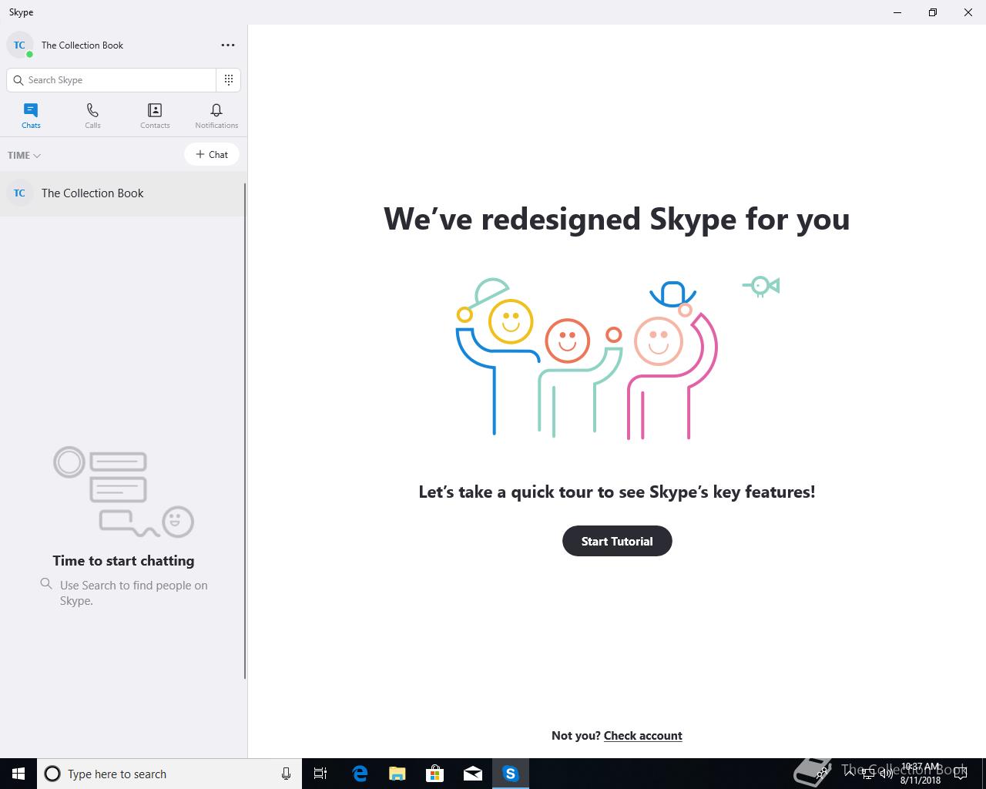This screenshot has width=986, height=789.
Task: Click the Cortana search box
Action: coord(169,774)
